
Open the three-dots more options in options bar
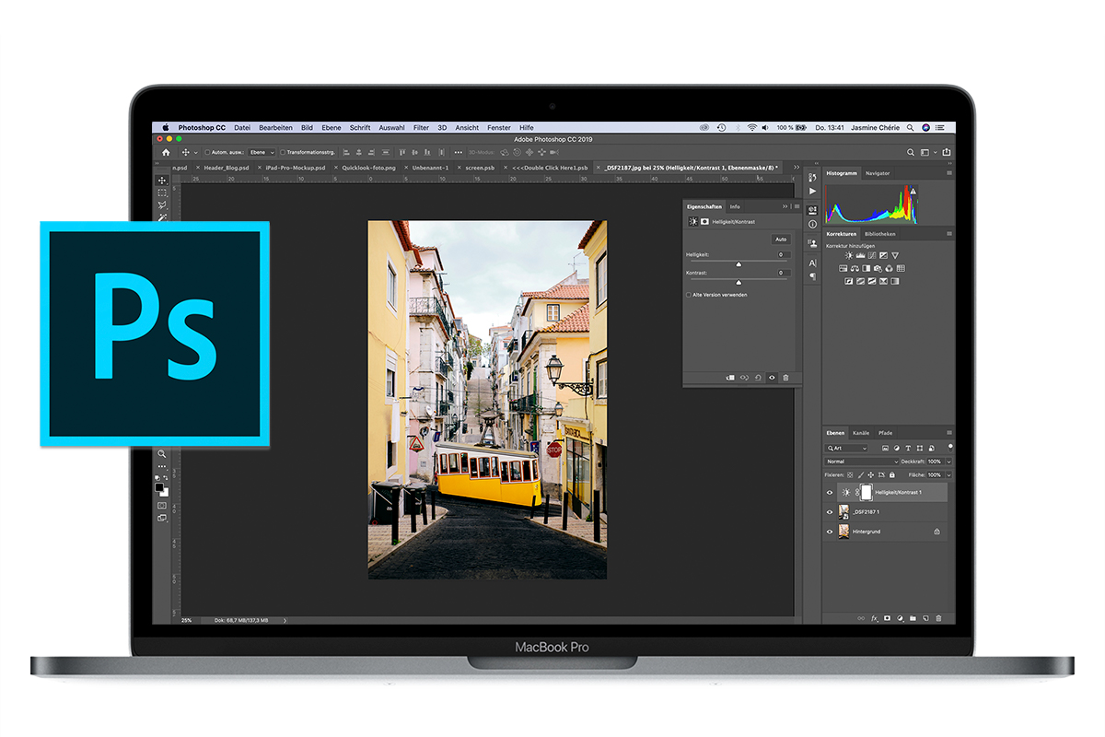(459, 152)
